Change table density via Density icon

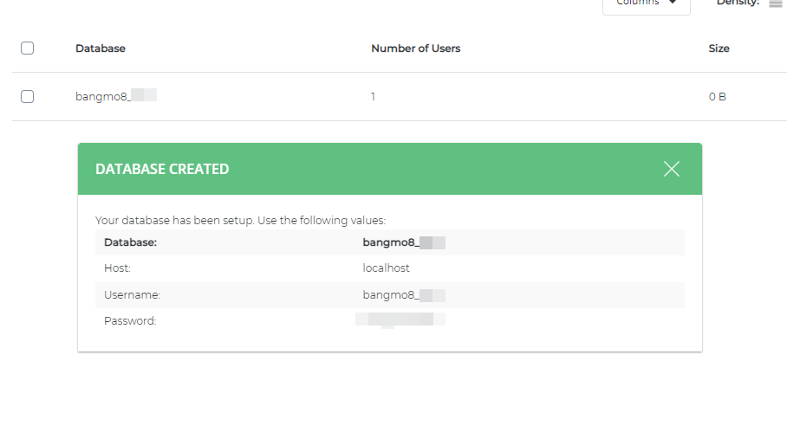[x=775, y=3]
